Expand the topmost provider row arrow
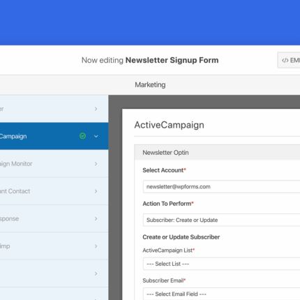Screen dimensions: 300x300 [x=96, y=109]
